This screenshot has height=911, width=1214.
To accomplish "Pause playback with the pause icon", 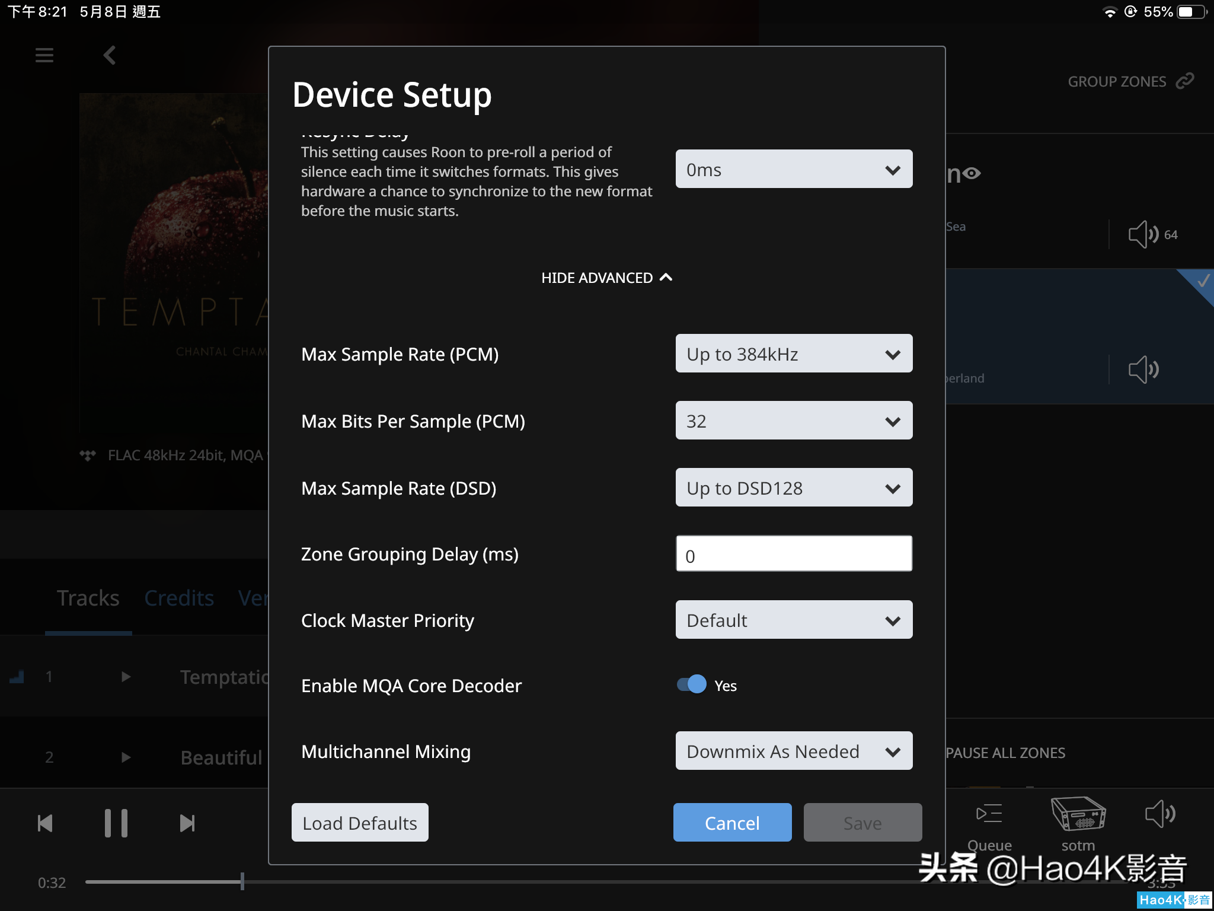I will pyautogui.click(x=116, y=823).
